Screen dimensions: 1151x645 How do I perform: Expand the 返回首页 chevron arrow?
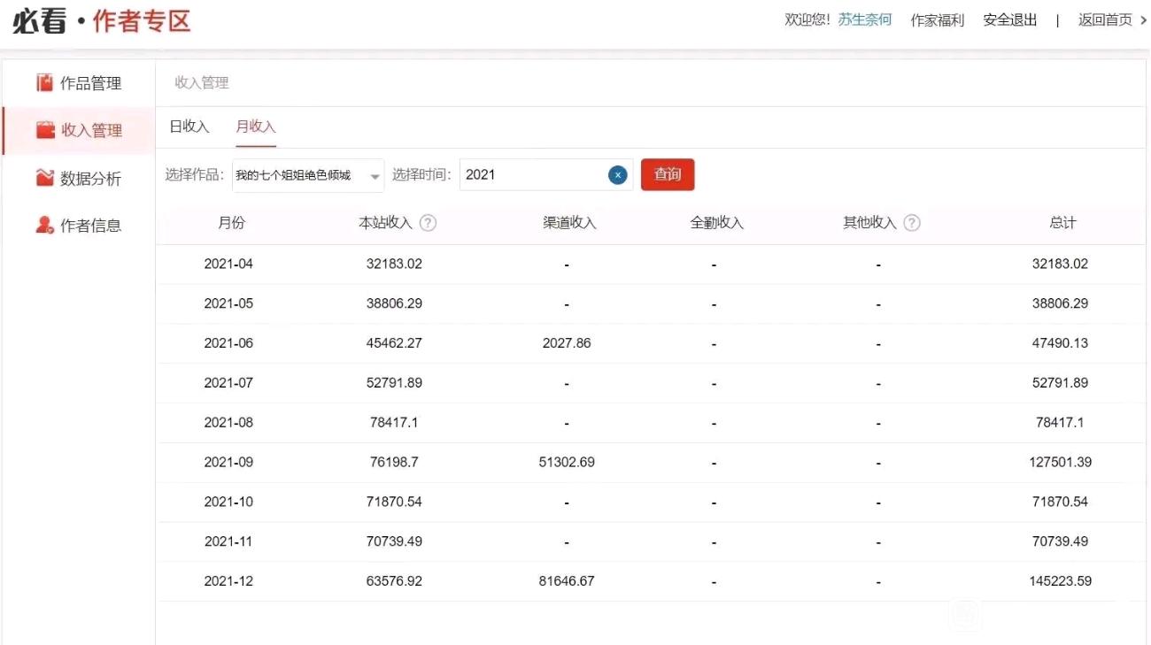(1142, 19)
